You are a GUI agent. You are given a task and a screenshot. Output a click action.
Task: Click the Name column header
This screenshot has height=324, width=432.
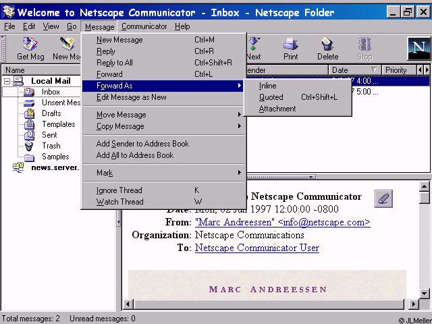point(41,70)
